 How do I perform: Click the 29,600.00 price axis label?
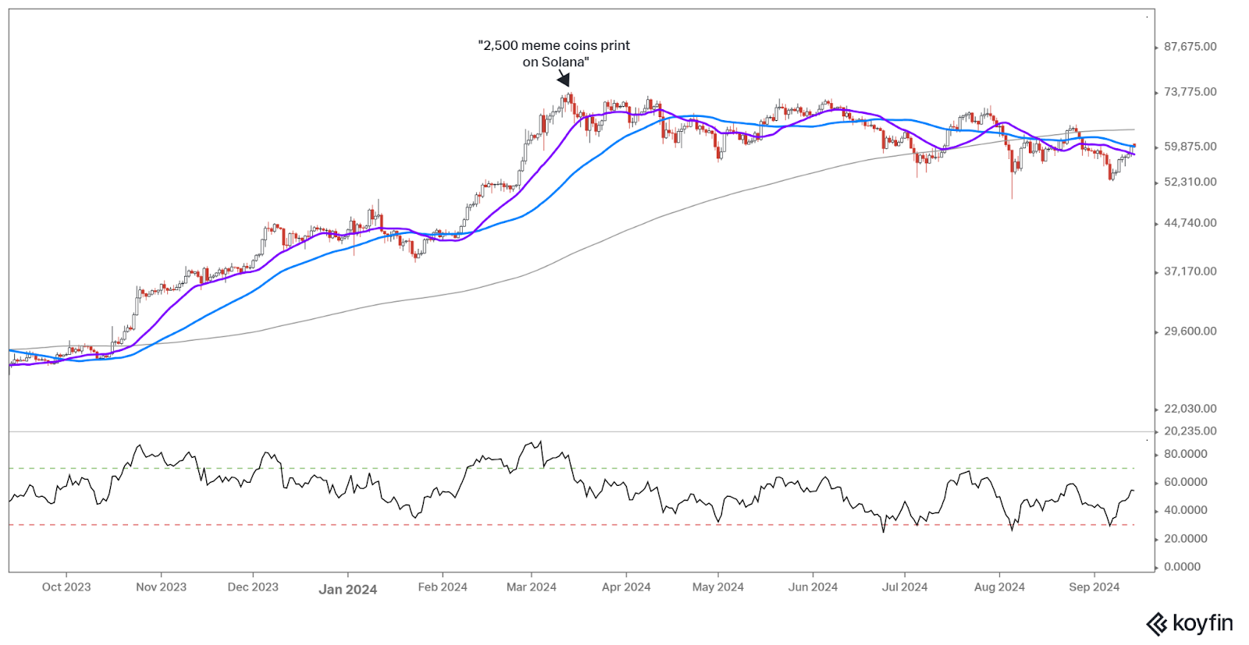[x=1190, y=331]
